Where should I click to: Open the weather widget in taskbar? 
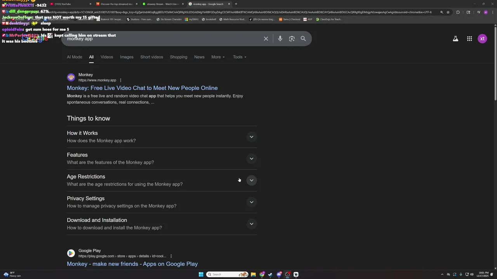pos(12,274)
